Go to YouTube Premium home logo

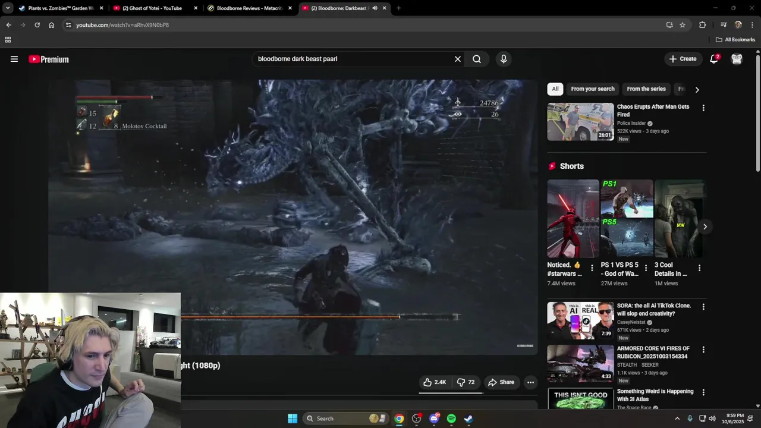49,59
